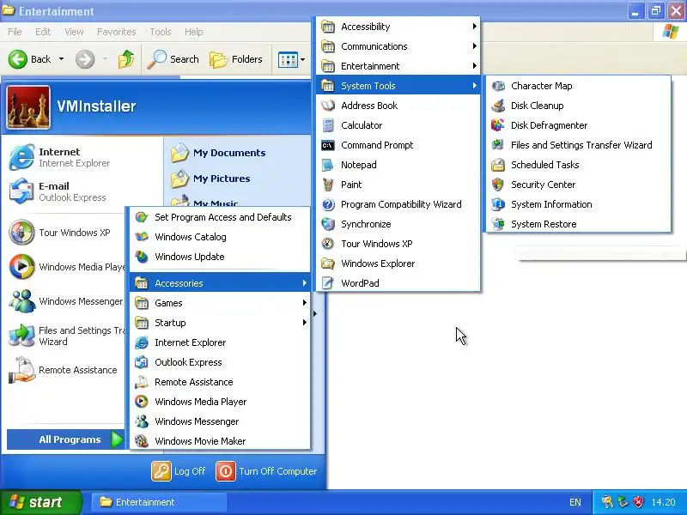Launch Notepad

click(398, 165)
